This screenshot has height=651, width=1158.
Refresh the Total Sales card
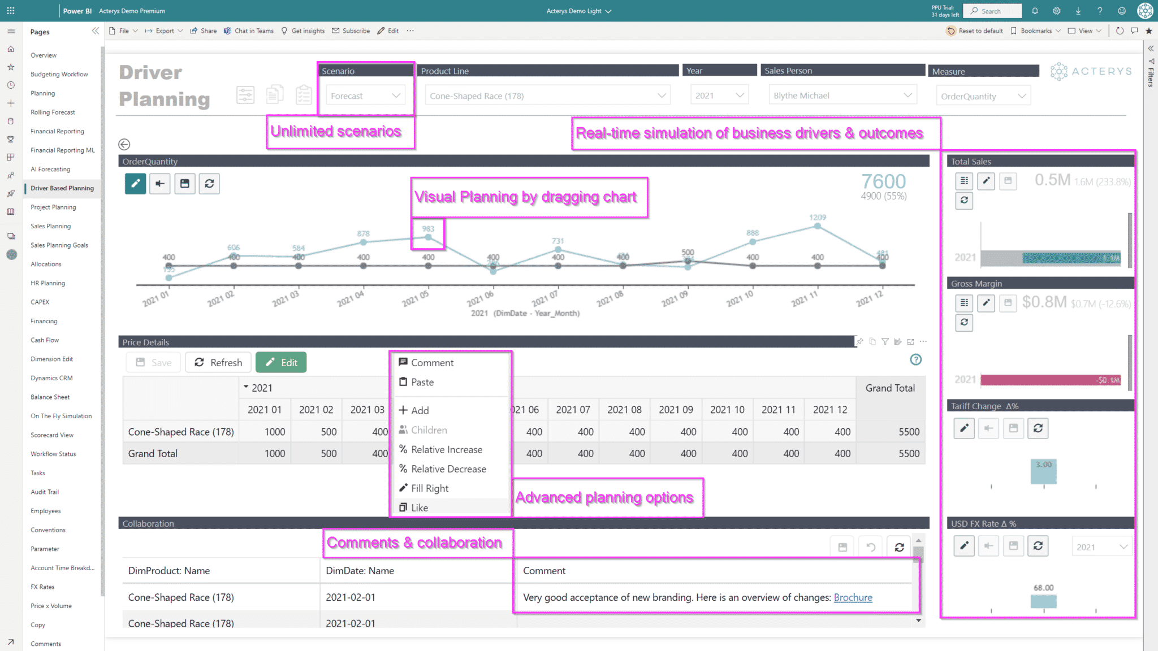(x=964, y=201)
